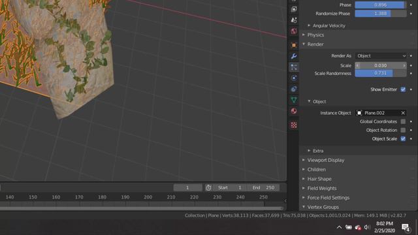Click the Instance Object mesh icon
Image resolution: width=418 pixels, height=235 pixels.
[359, 113]
